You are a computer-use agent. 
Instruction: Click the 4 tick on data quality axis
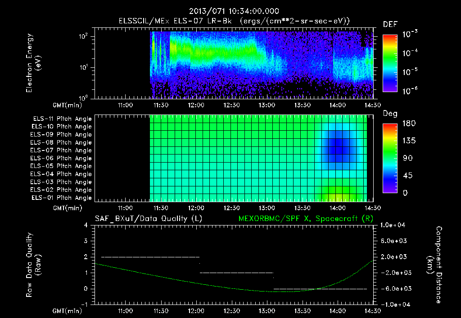pyautogui.click(x=86, y=225)
